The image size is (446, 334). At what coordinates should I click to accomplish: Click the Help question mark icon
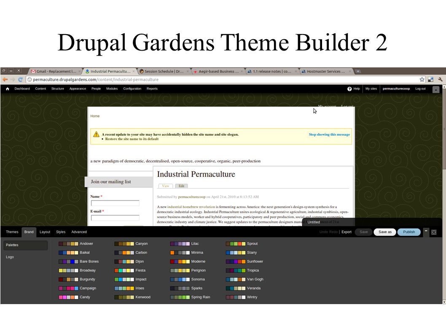click(x=349, y=89)
